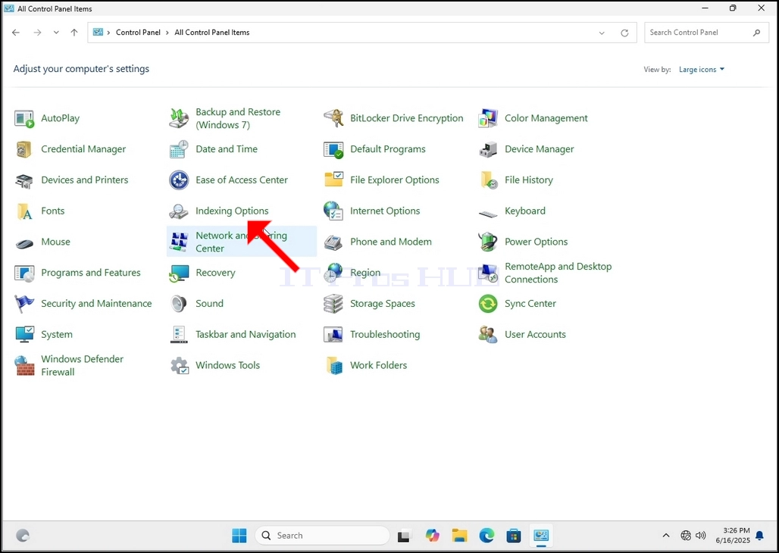
Task: Open the volume control in system tray
Action: click(x=700, y=536)
